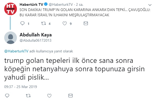Screen dimensions: 157x104
Task: Share Abdullah Kaya's tweet via message icon
Action: 70,96
